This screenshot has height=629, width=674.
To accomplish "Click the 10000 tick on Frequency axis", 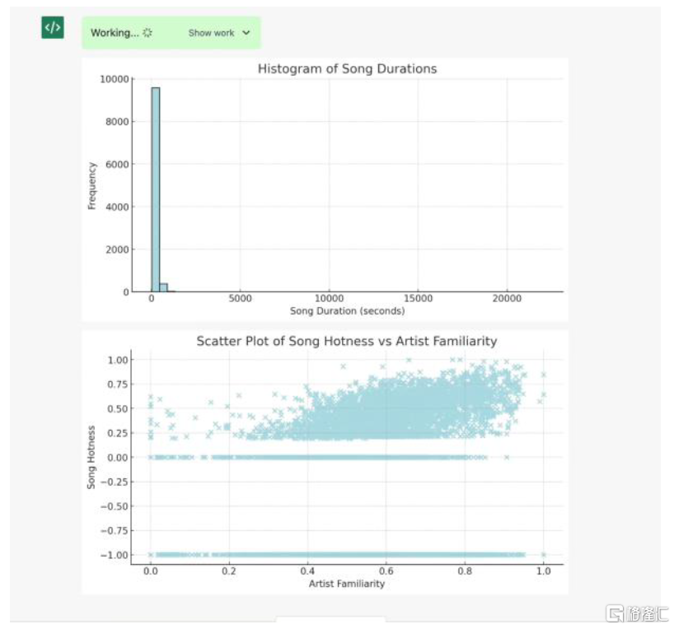I will tap(114, 79).
